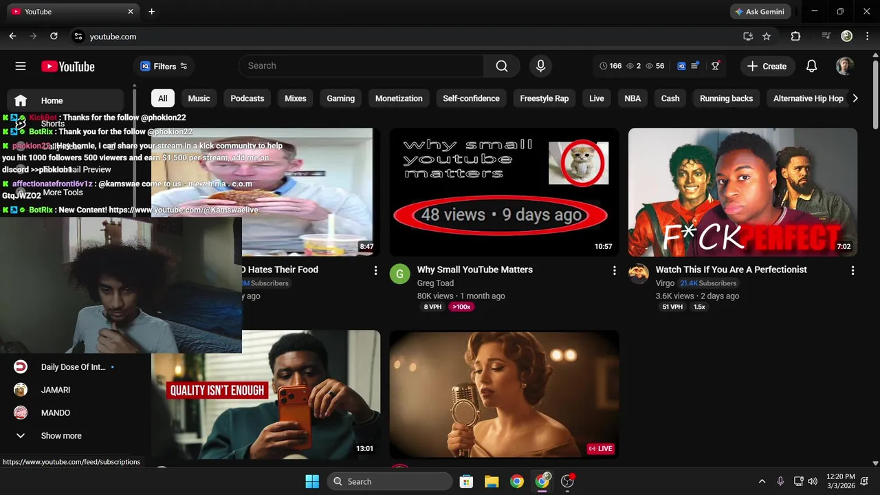Open the Quality Isn't Enough thumbnail
Viewport: 880px width, 495px height.
[265, 395]
